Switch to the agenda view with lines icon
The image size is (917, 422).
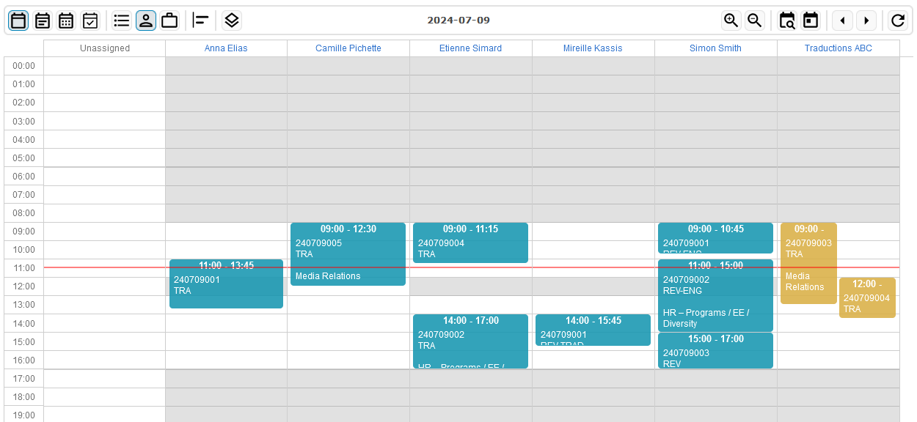coord(43,21)
